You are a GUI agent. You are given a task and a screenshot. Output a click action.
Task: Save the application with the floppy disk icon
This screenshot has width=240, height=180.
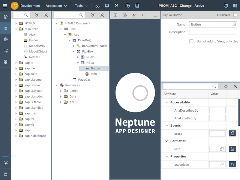tap(106, 5)
